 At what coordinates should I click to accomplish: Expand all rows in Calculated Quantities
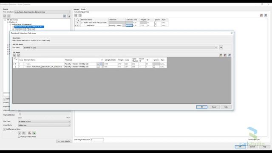76,15
